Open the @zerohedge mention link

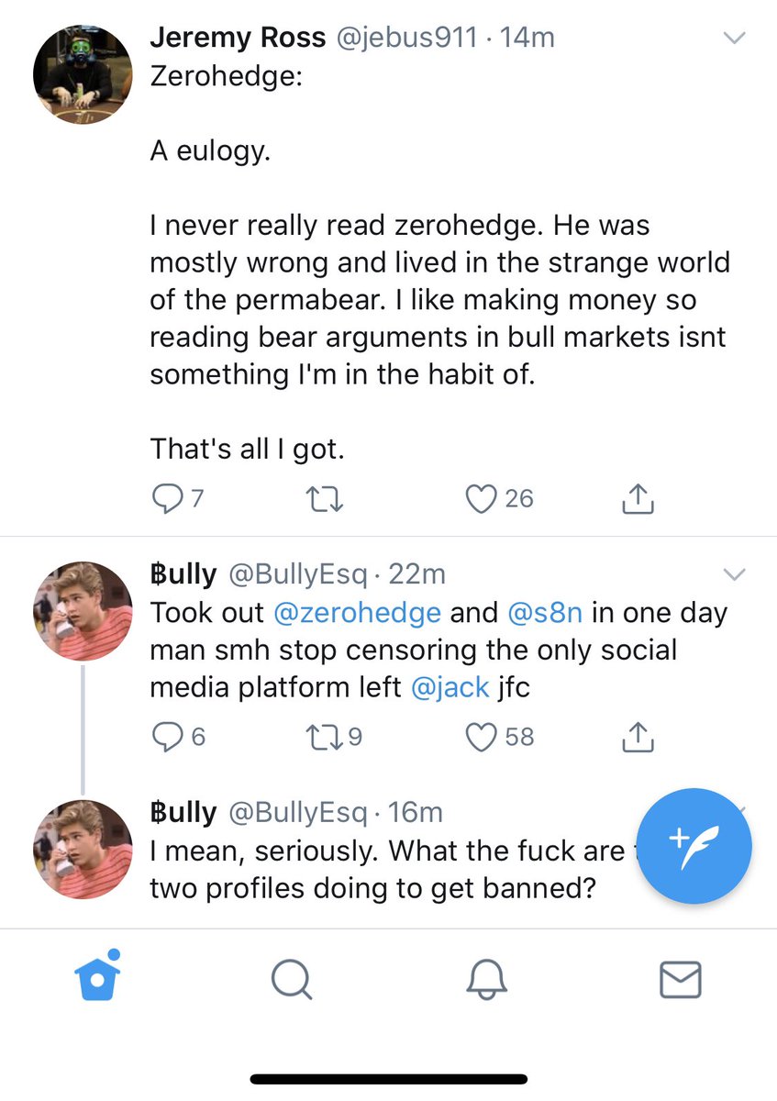(357, 612)
